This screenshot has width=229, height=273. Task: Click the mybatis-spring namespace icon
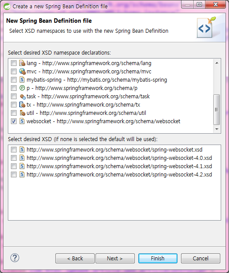(22, 80)
